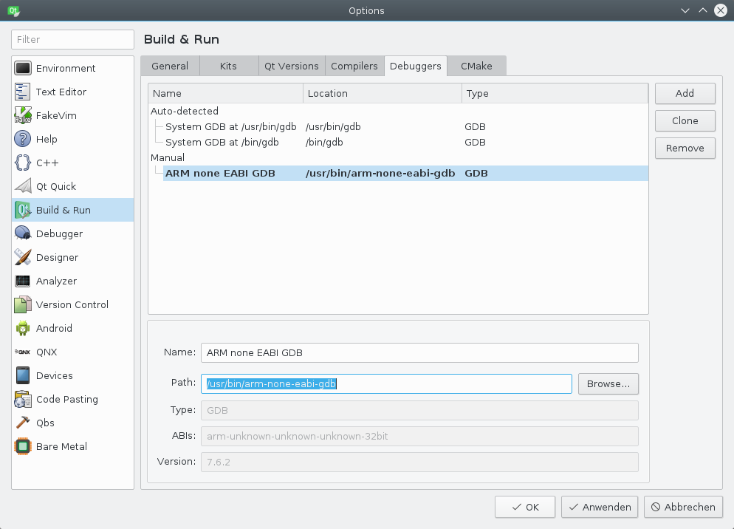Close the Options dialog
The height and width of the screenshot is (529, 734).
pyautogui.click(x=721, y=10)
